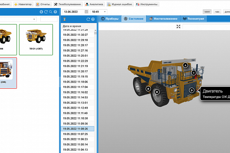Viewport: 230px width, 153px height.
Task: Click the search magnifier icon in vehicle panel
Action: click(x=51, y=12)
